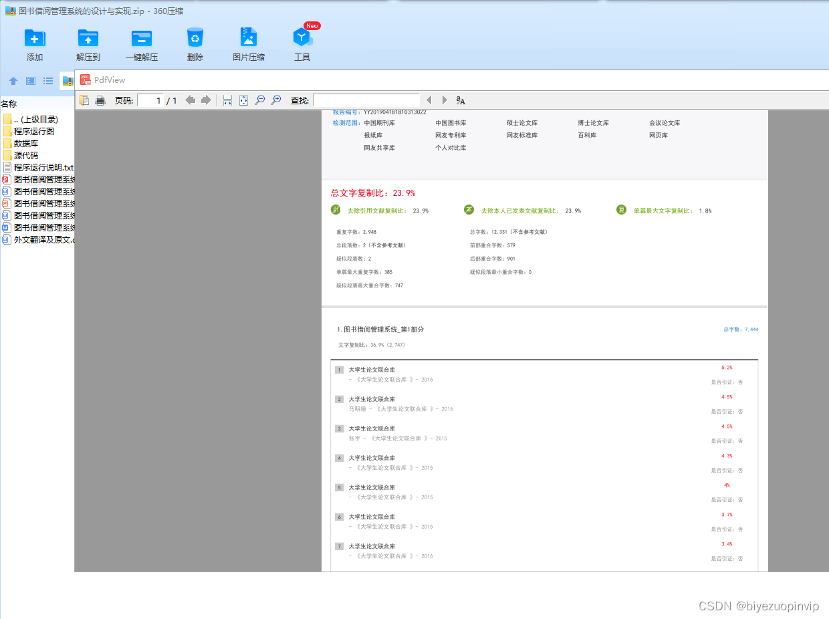The image size is (829, 619).
Task: Click source entry 3 by 张宇
Action: [398, 433]
